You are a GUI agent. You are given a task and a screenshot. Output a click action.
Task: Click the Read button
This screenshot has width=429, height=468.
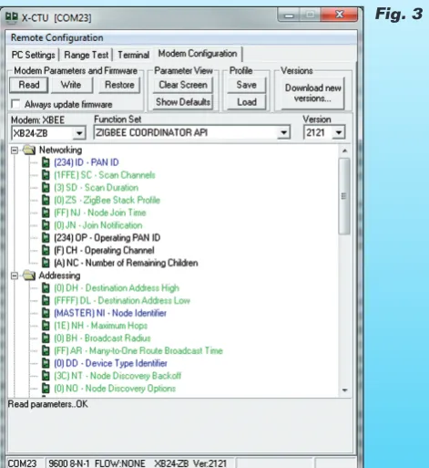point(29,85)
